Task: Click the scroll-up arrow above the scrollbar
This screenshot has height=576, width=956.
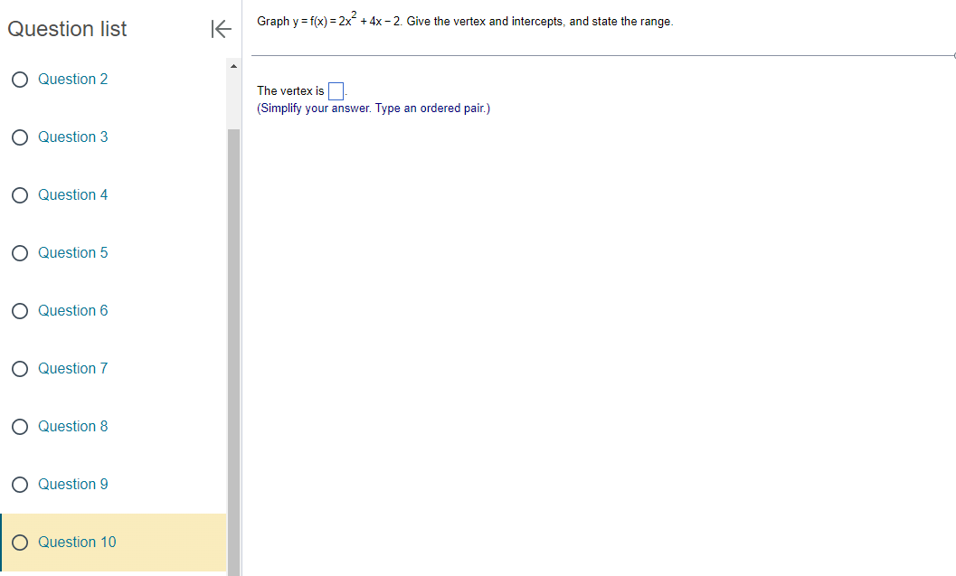Action: [232, 64]
